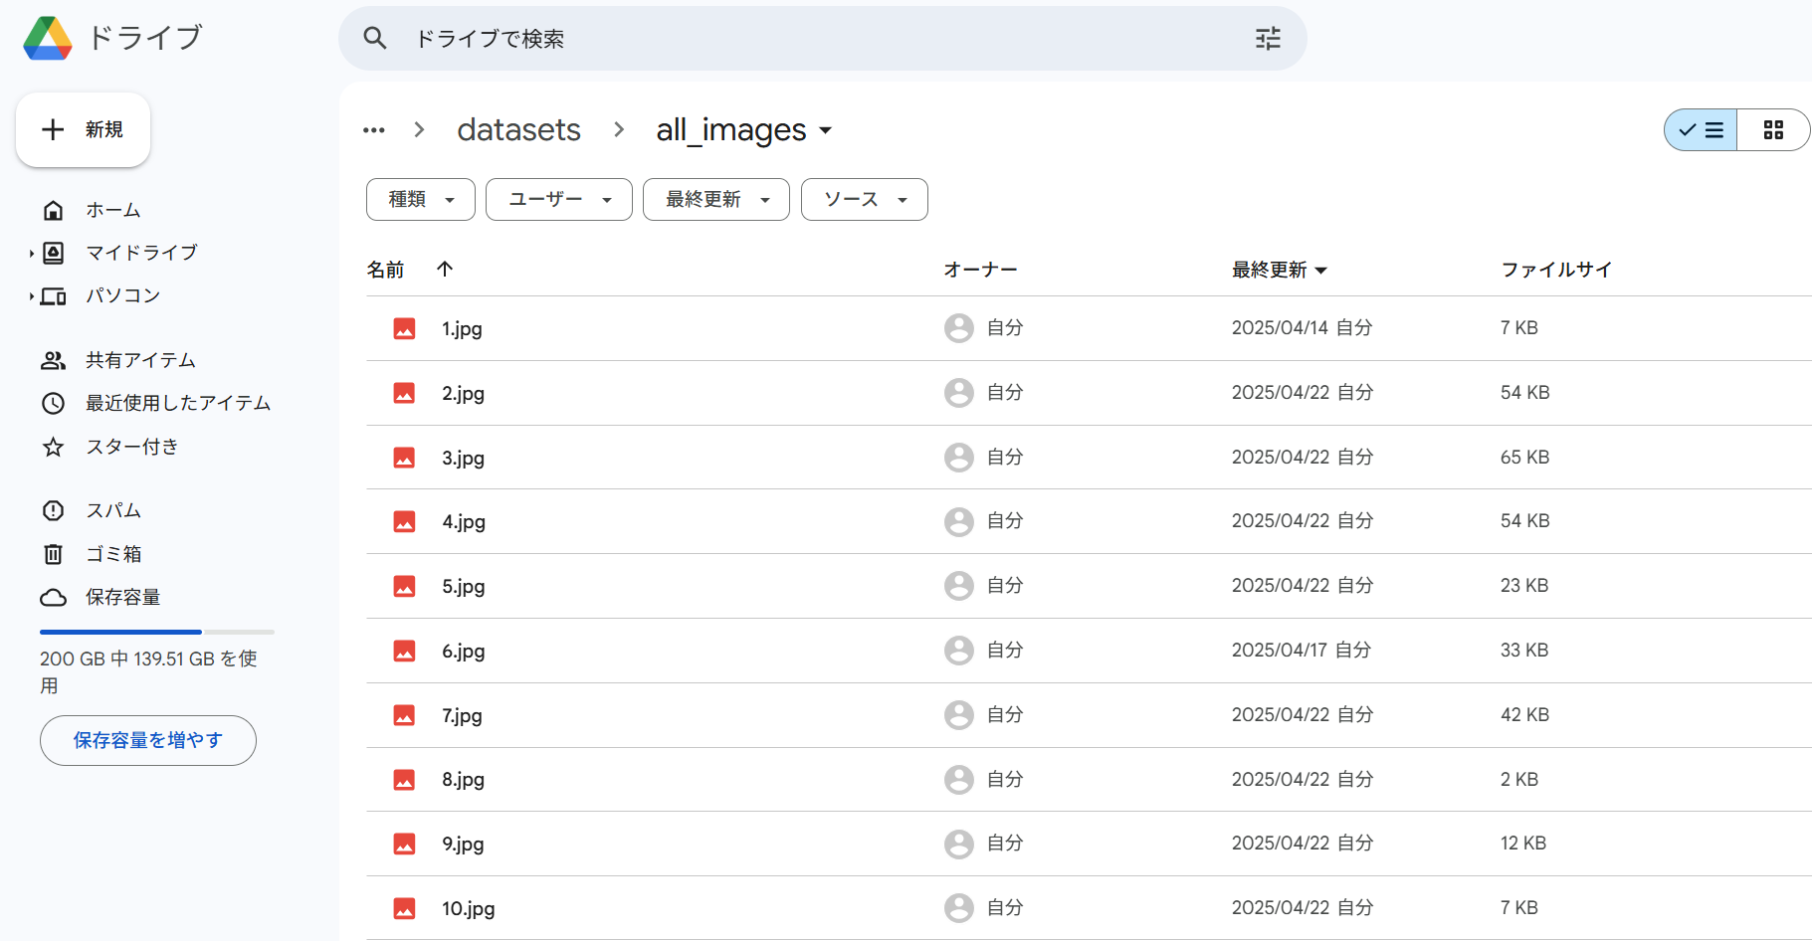Image resolution: width=1812 pixels, height=941 pixels.
Task: Expand the マイドライブ tree arrow
Action: [31, 254]
